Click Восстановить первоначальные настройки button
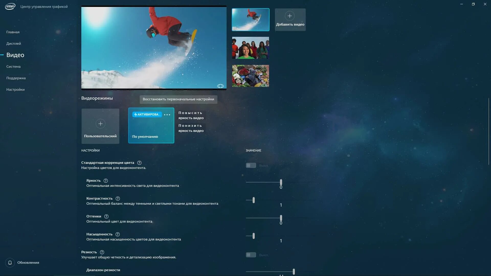This screenshot has height=276, width=491. pyautogui.click(x=178, y=99)
